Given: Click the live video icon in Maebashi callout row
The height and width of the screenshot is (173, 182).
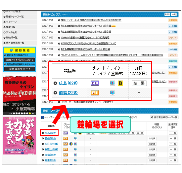Looking at the screenshot, I should tap(113, 93).
